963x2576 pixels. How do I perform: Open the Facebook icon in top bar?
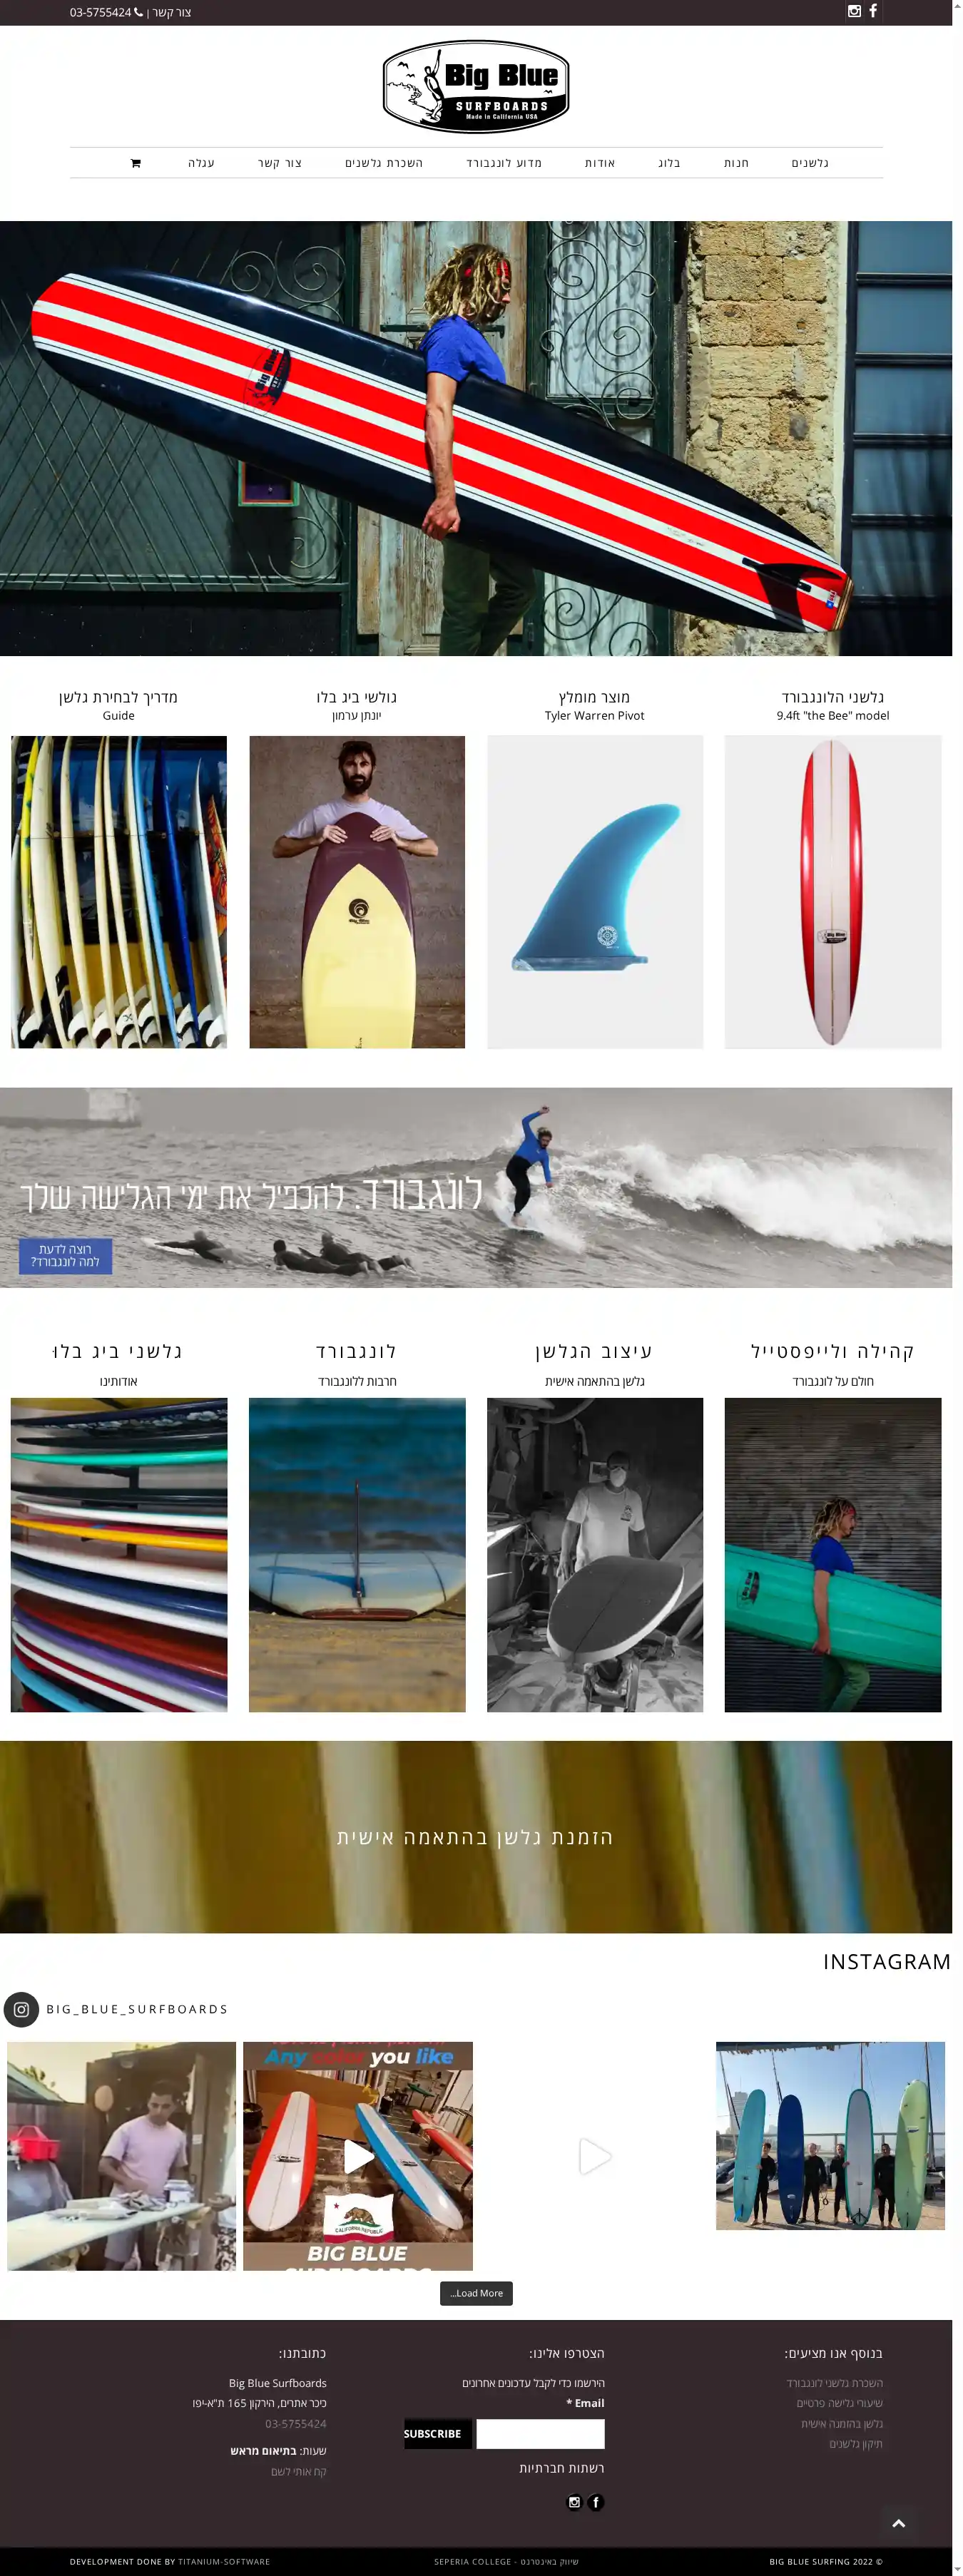click(x=873, y=11)
